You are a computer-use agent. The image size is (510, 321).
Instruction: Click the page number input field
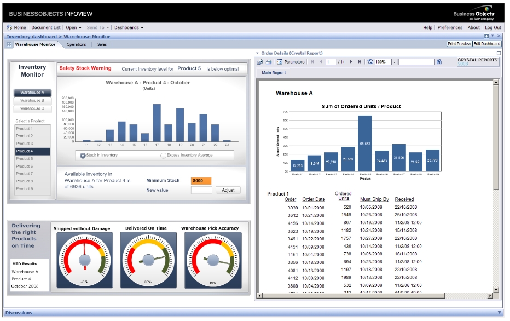(x=331, y=62)
